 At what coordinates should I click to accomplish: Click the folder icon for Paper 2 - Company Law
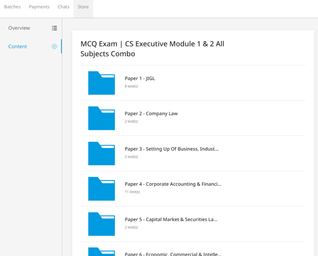(x=102, y=118)
